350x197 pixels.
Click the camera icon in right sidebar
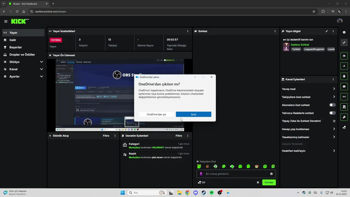[344, 107]
